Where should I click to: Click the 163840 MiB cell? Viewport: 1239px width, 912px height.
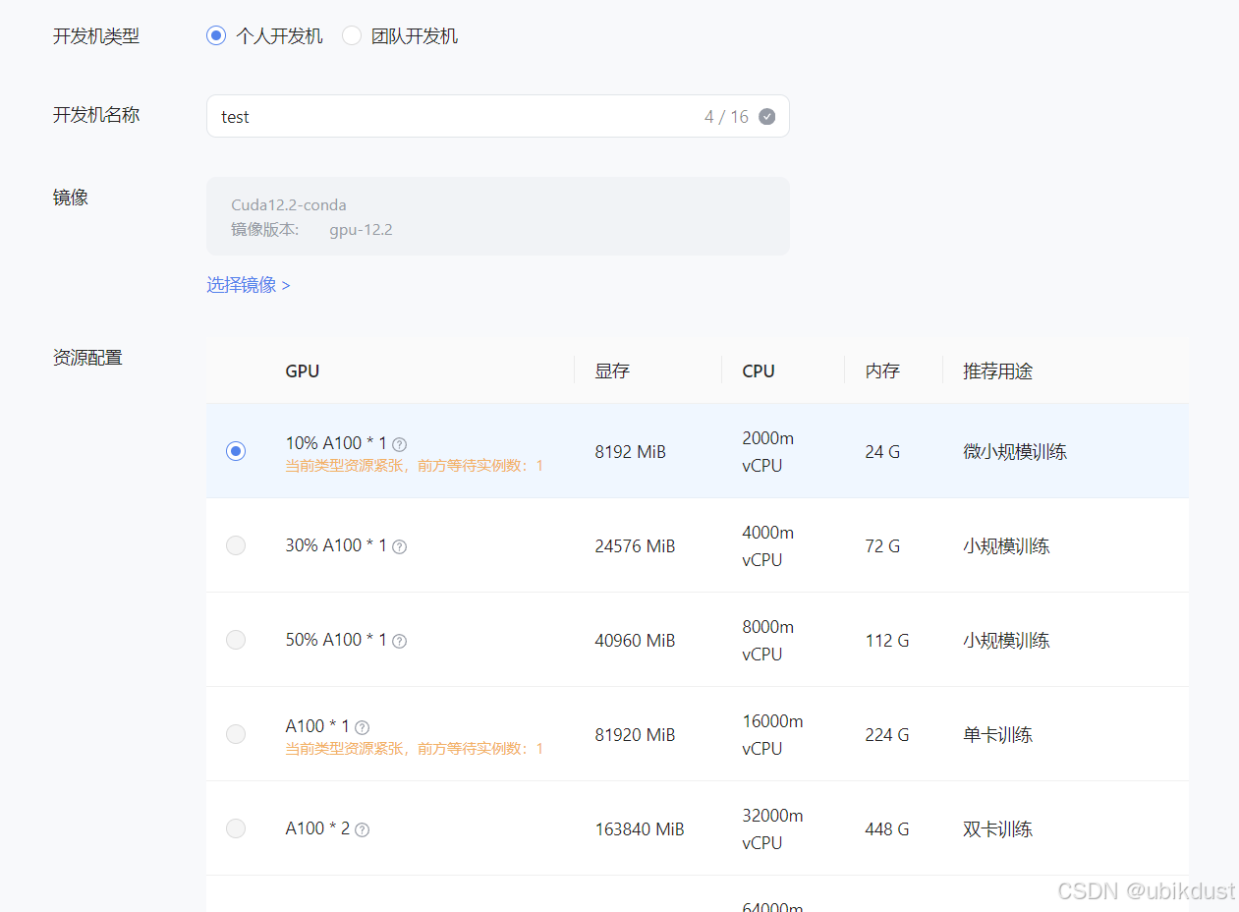coord(640,829)
